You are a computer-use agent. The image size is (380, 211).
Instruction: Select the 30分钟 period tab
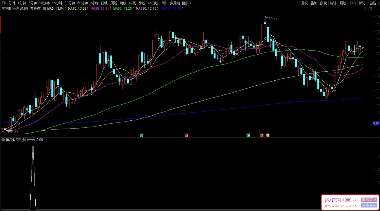point(70,3)
